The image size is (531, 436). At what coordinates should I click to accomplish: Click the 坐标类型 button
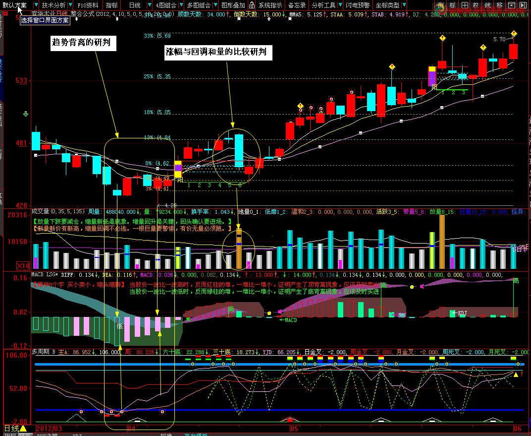[x=387, y=5]
